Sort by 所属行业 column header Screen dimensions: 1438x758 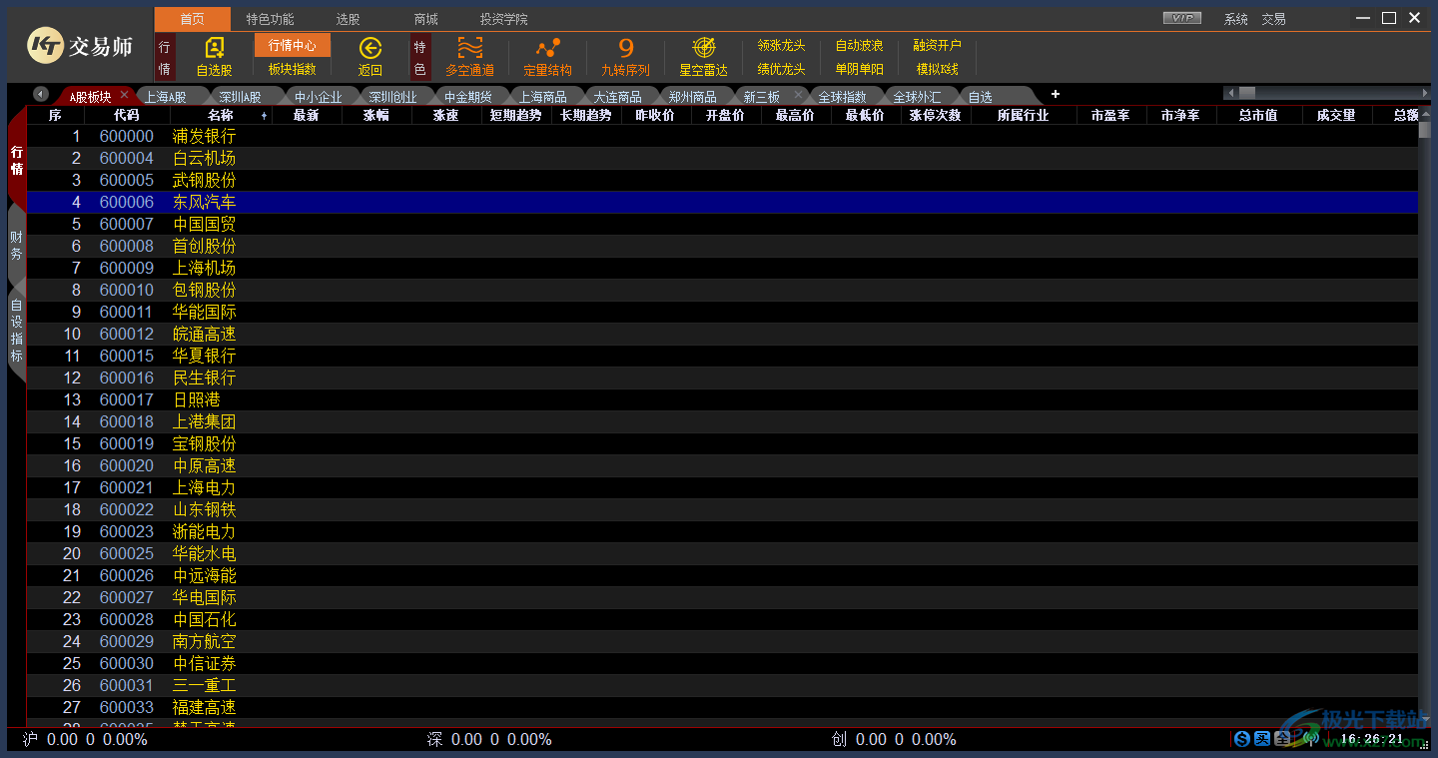coord(1024,115)
